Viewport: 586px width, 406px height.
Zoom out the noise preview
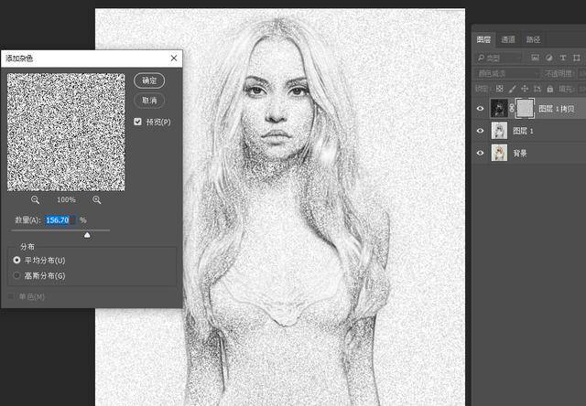[36, 199]
